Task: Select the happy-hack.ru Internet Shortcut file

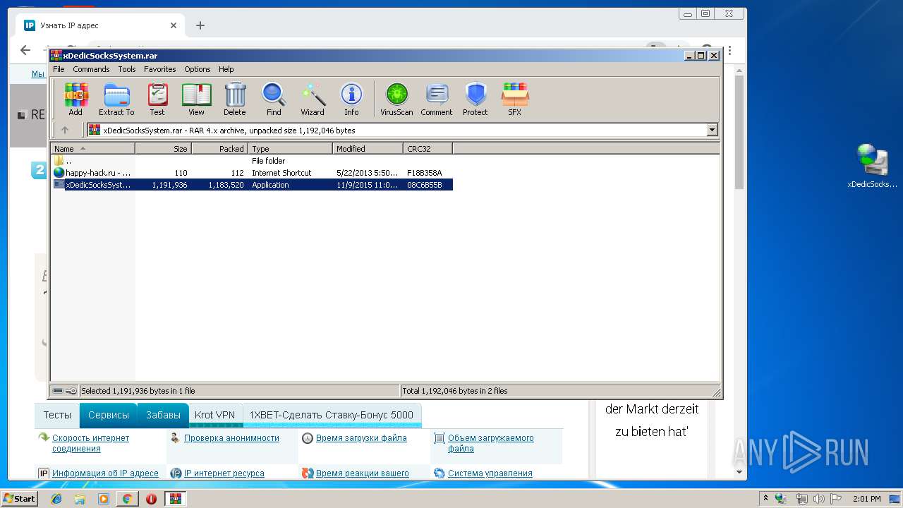Action: [x=253, y=173]
